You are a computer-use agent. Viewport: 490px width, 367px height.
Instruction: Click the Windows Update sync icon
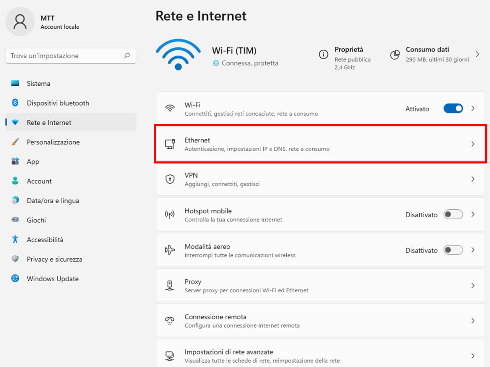coord(15,278)
